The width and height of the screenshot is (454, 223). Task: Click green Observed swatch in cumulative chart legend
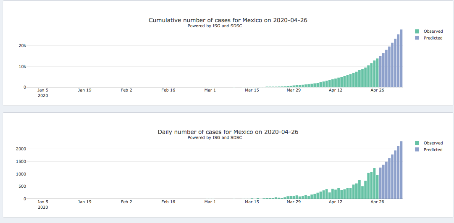417,31
